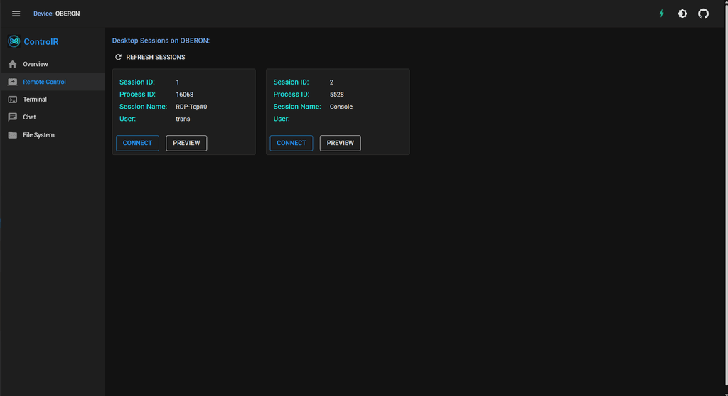This screenshot has height=396, width=728.
Task: Click the user name trans
Action: (x=183, y=119)
